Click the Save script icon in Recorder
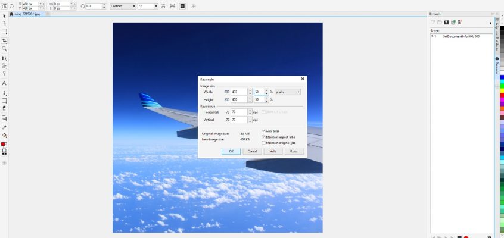 (x=446, y=23)
